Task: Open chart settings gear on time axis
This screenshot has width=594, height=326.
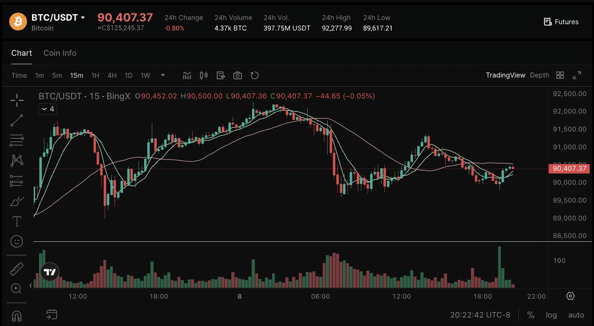Action: click(570, 296)
